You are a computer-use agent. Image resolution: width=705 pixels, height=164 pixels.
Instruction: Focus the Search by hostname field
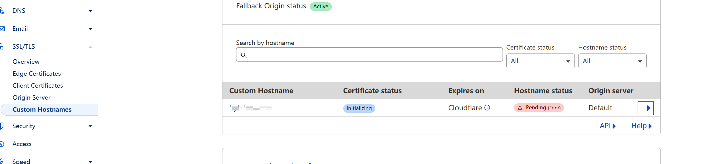[x=371, y=55]
